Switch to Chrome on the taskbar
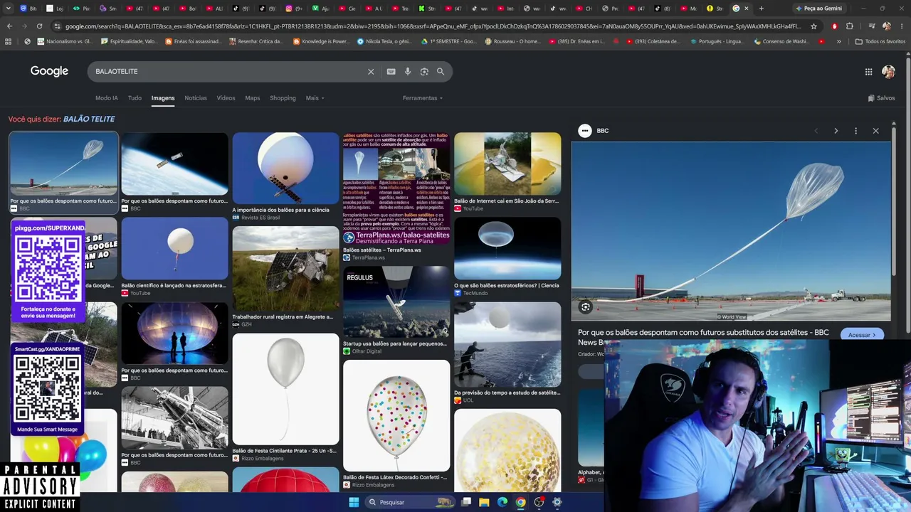 521,502
